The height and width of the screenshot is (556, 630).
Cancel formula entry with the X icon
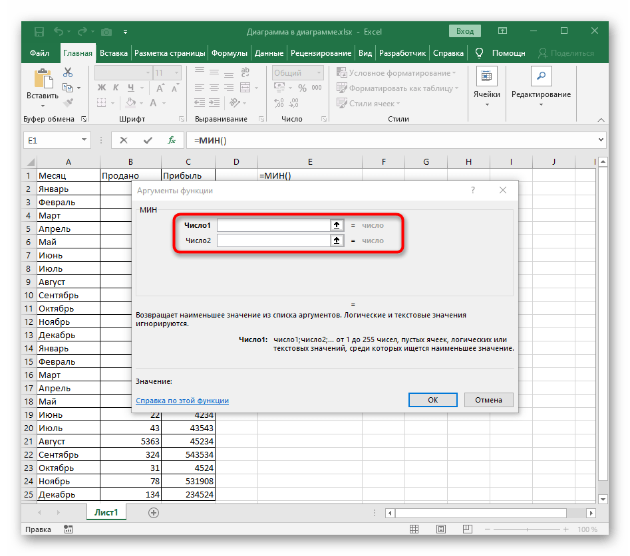click(124, 140)
